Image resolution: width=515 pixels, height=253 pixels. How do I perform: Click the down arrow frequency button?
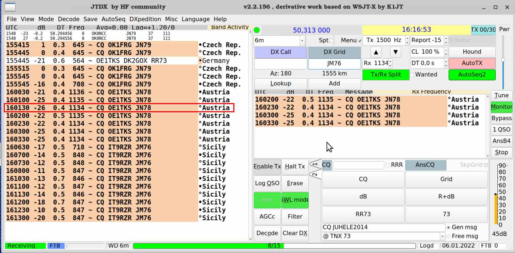tap(395, 52)
